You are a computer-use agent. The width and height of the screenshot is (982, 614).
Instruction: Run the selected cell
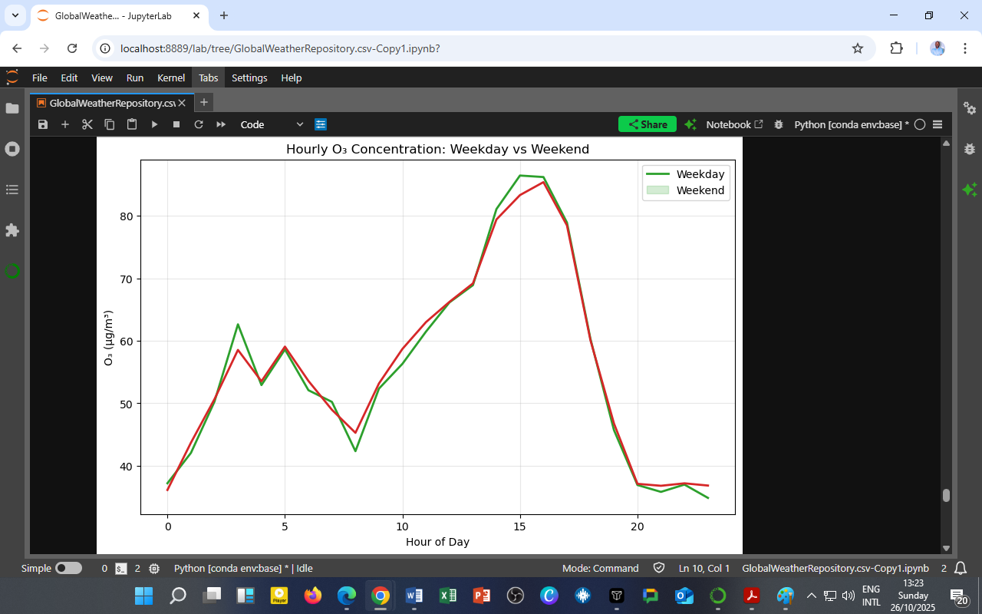click(x=154, y=124)
